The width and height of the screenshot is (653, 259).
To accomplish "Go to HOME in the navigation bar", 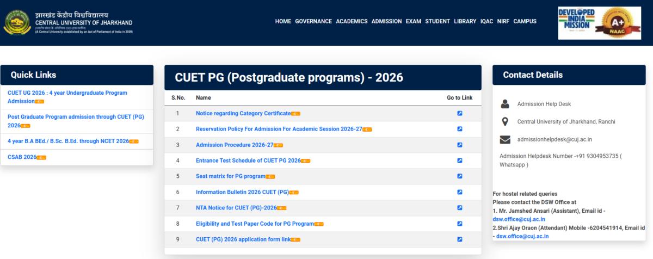I will [x=283, y=21].
